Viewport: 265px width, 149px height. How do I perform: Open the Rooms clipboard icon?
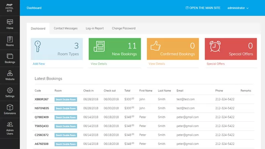coord(10,39)
